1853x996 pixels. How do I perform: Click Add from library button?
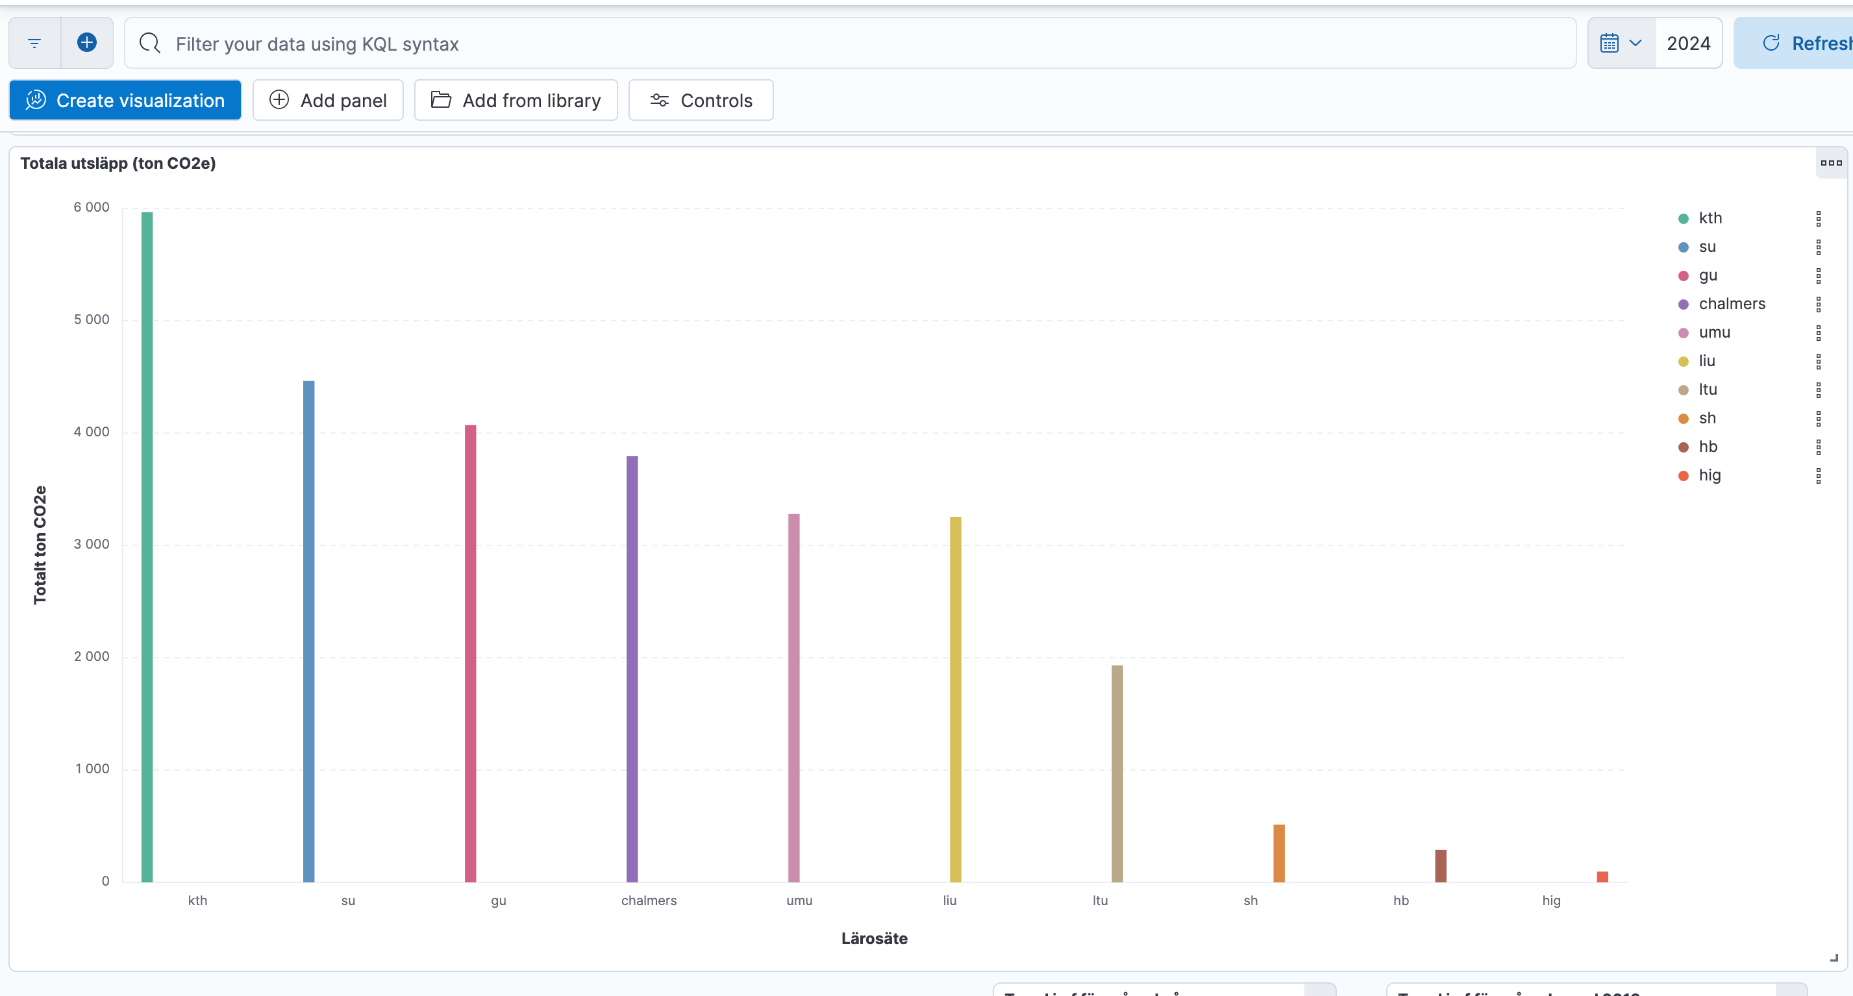[516, 101]
